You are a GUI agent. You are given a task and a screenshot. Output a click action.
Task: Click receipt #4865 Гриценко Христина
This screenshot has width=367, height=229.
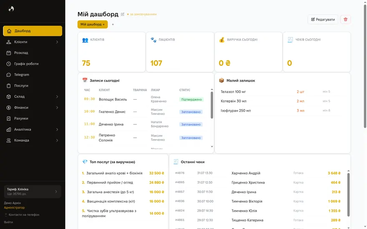point(259,182)
